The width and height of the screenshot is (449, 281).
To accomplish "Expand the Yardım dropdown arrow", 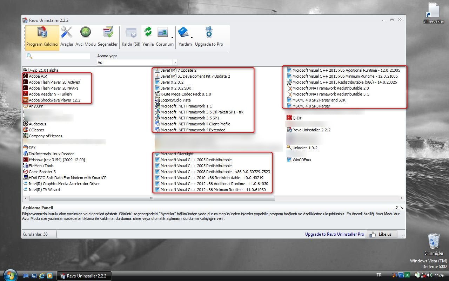I will coord(192,38).
